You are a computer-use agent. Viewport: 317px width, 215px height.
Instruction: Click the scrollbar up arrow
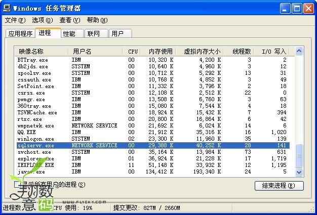pyautogui.click(x=299, y=51)
